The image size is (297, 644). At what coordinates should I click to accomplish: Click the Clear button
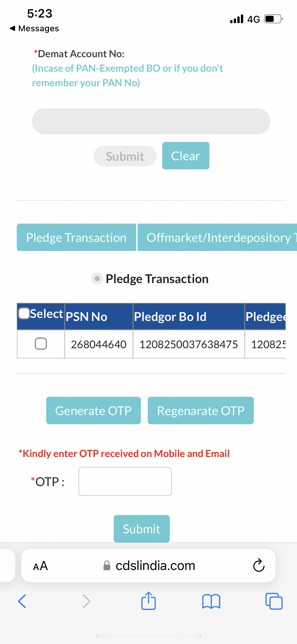[x=186, y=156]
